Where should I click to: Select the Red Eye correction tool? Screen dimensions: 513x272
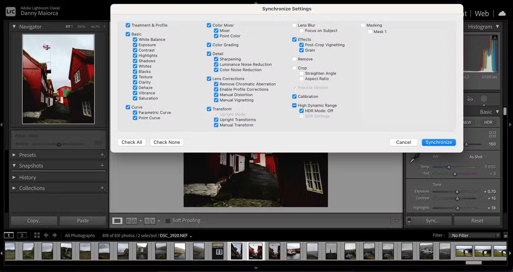470,99
